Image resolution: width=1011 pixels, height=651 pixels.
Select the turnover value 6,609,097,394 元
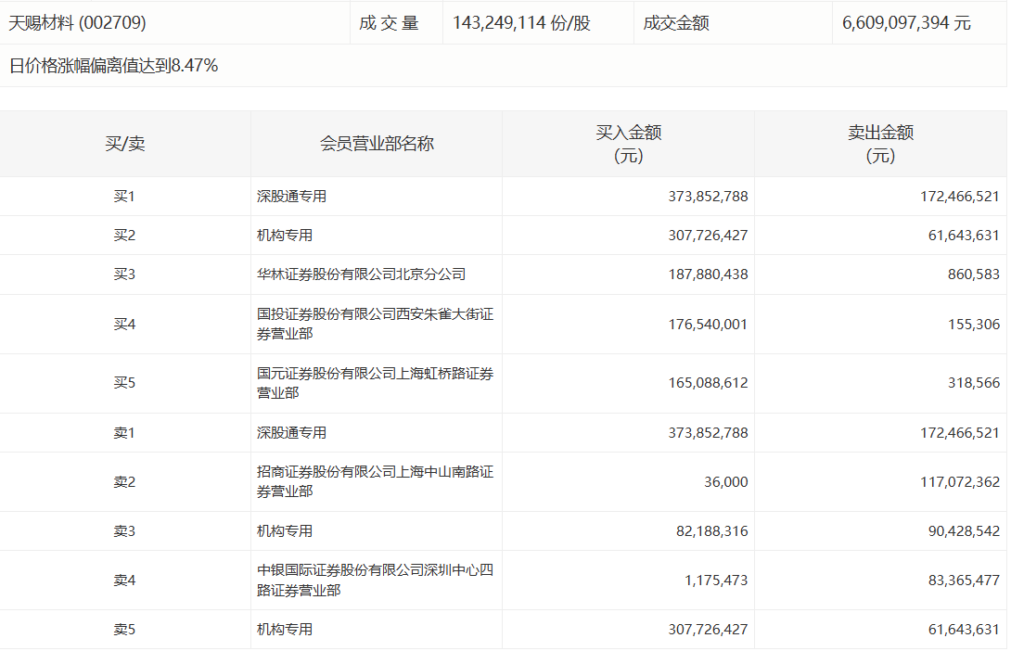point(906,23)
